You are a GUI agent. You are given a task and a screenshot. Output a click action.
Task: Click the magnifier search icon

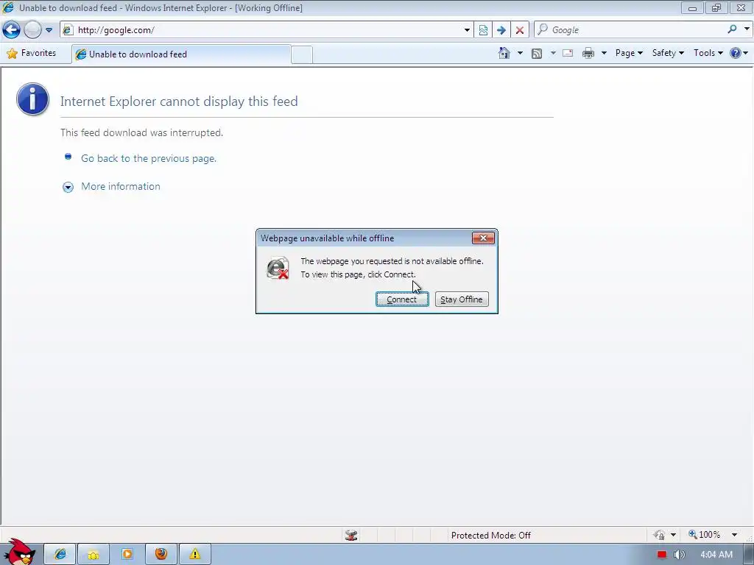tap(732, 29)
